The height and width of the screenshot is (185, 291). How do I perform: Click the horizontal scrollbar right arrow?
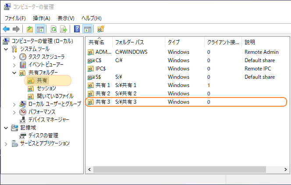[x=285, y=169]
